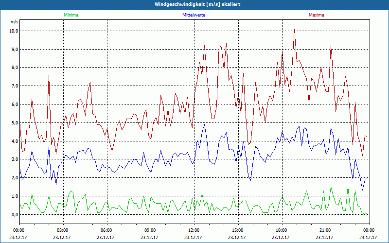Click the 0,0 y-axis value
Viewport: 389px width, 243px height.
15,214
